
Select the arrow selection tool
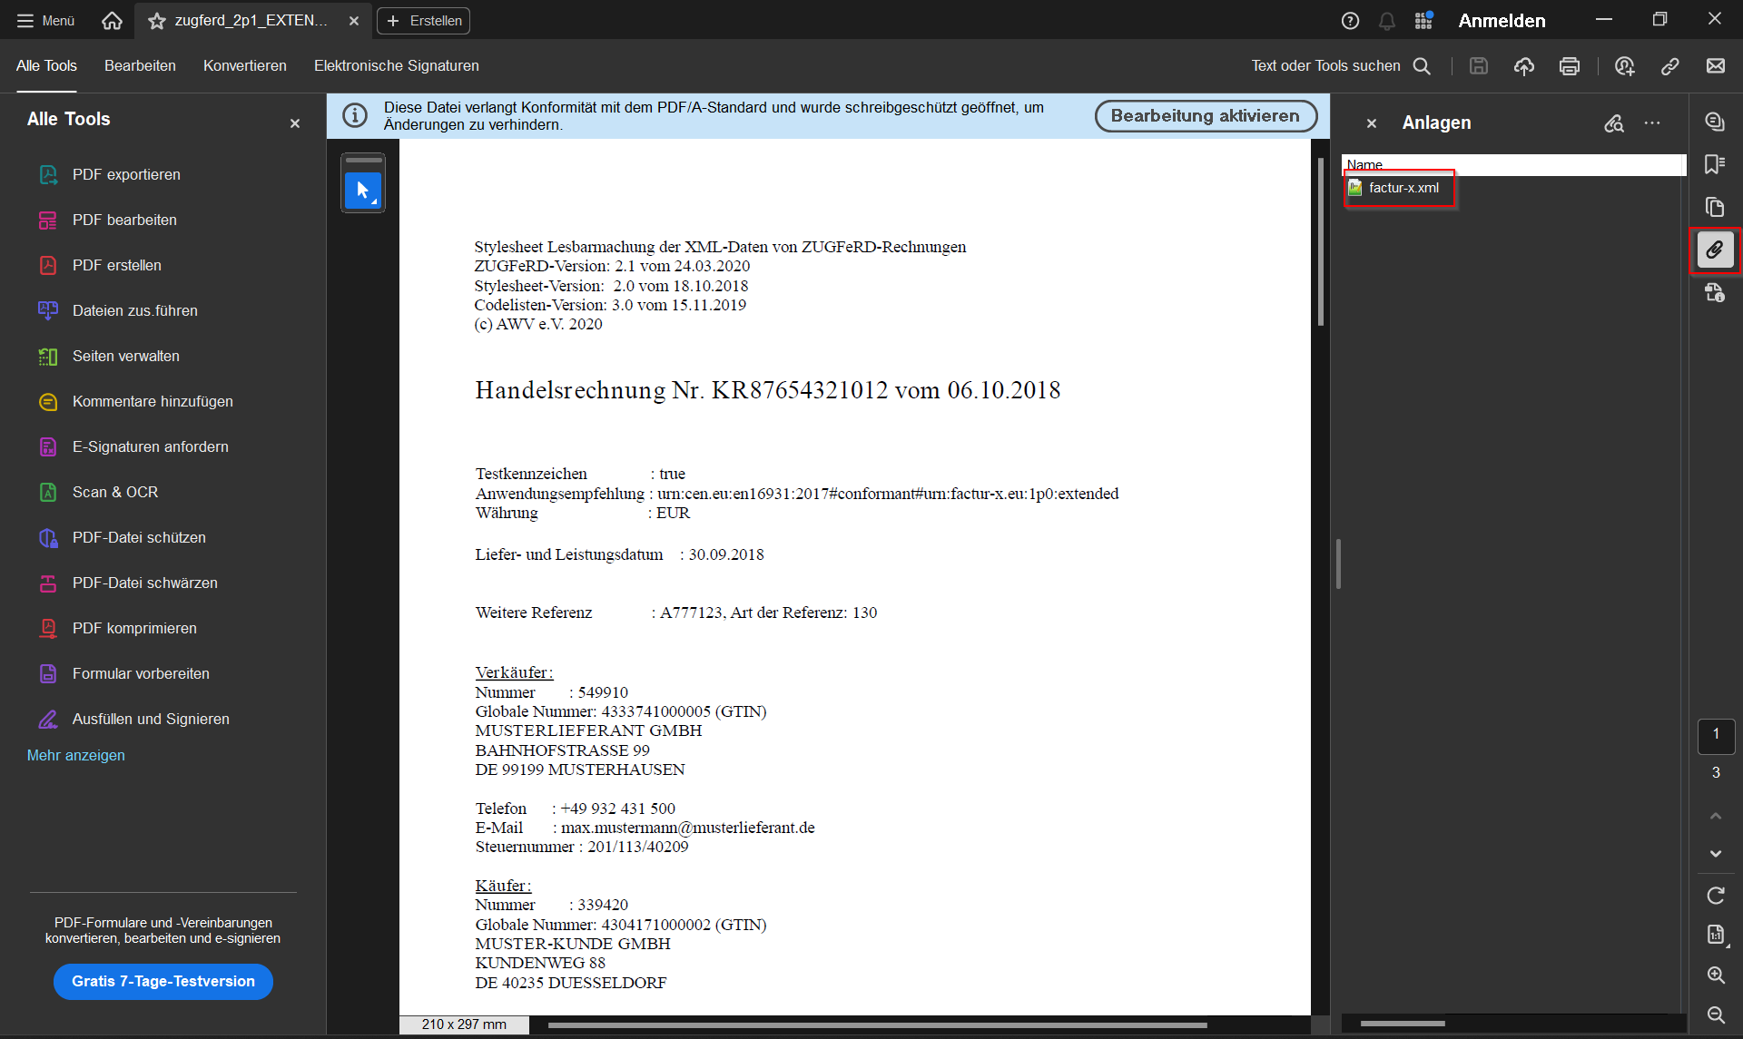(363, 190)
